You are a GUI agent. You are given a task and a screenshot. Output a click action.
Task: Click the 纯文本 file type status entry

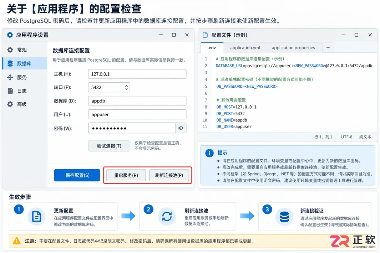365,137
